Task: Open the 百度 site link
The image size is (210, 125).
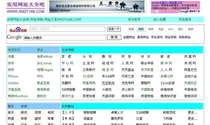Action: click(x=66, y=56)
